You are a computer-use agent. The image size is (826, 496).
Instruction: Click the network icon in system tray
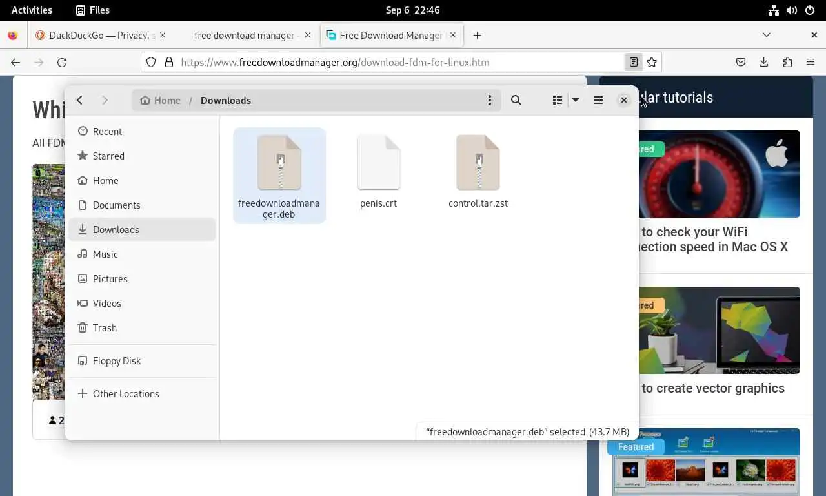point(774,10)
